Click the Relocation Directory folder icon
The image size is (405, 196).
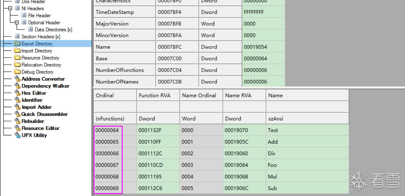(17, 65)
